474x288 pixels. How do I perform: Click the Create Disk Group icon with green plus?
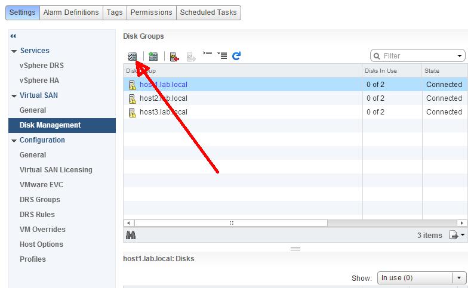click(x=153, y=56)
